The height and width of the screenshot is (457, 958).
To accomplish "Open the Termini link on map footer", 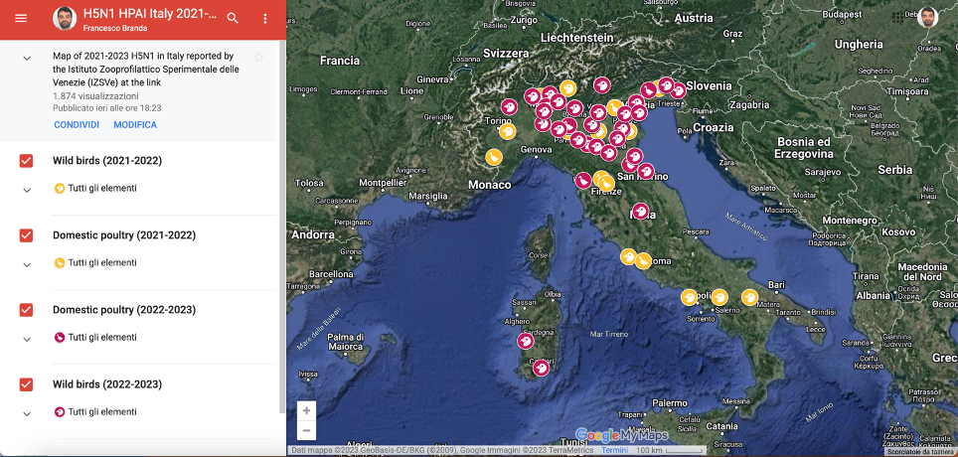I will coord(614,450).
